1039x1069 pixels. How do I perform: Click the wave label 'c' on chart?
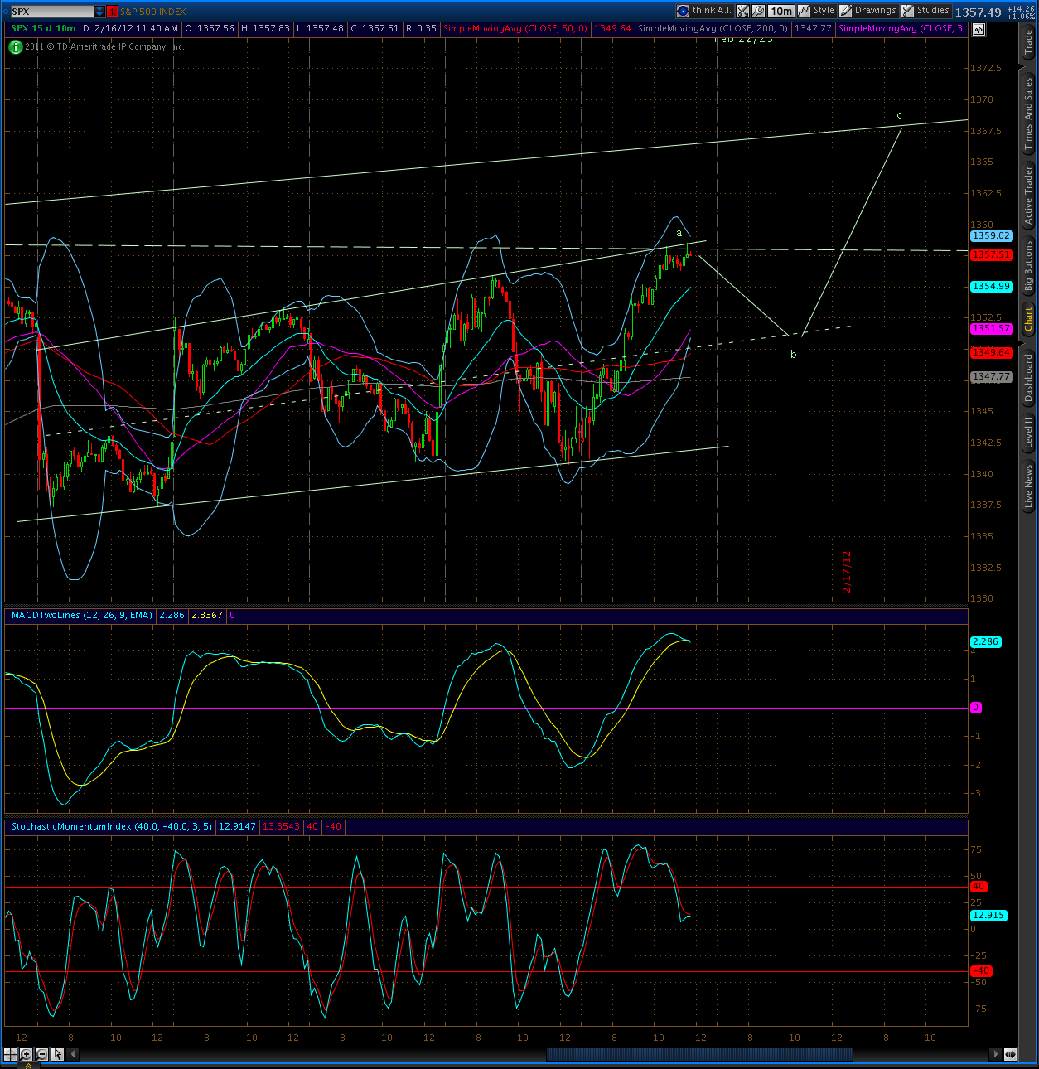pos(899,116)
